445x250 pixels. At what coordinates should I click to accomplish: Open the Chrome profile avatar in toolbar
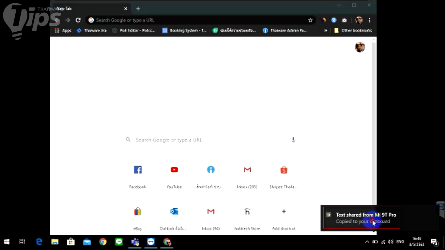click(x=359, y=20)
